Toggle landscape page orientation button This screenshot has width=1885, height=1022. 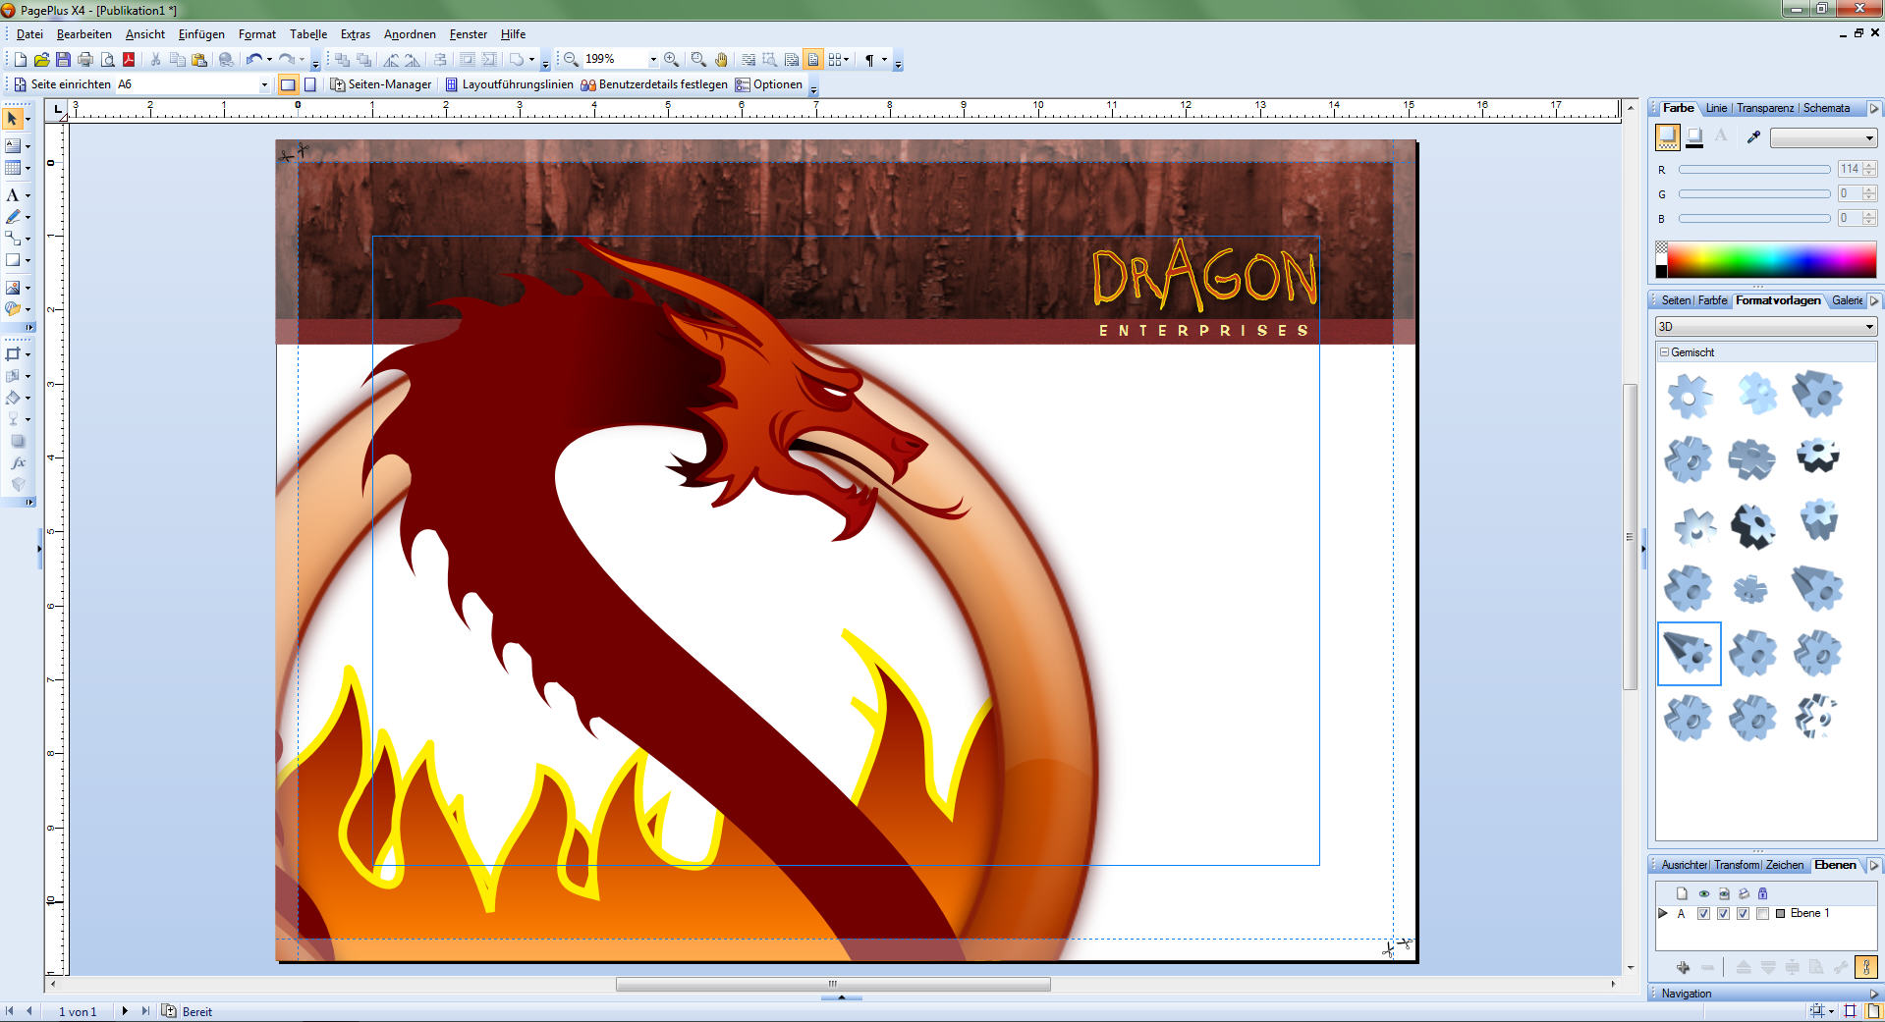[x=288, y=84]
